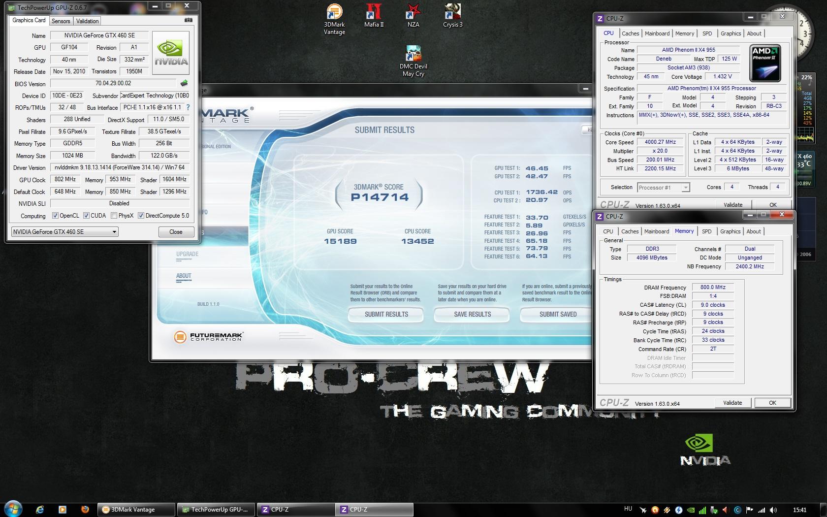827x517 pixels.
Task: Click Validate in the top CPU-Z window
Action: coord(733,205)
